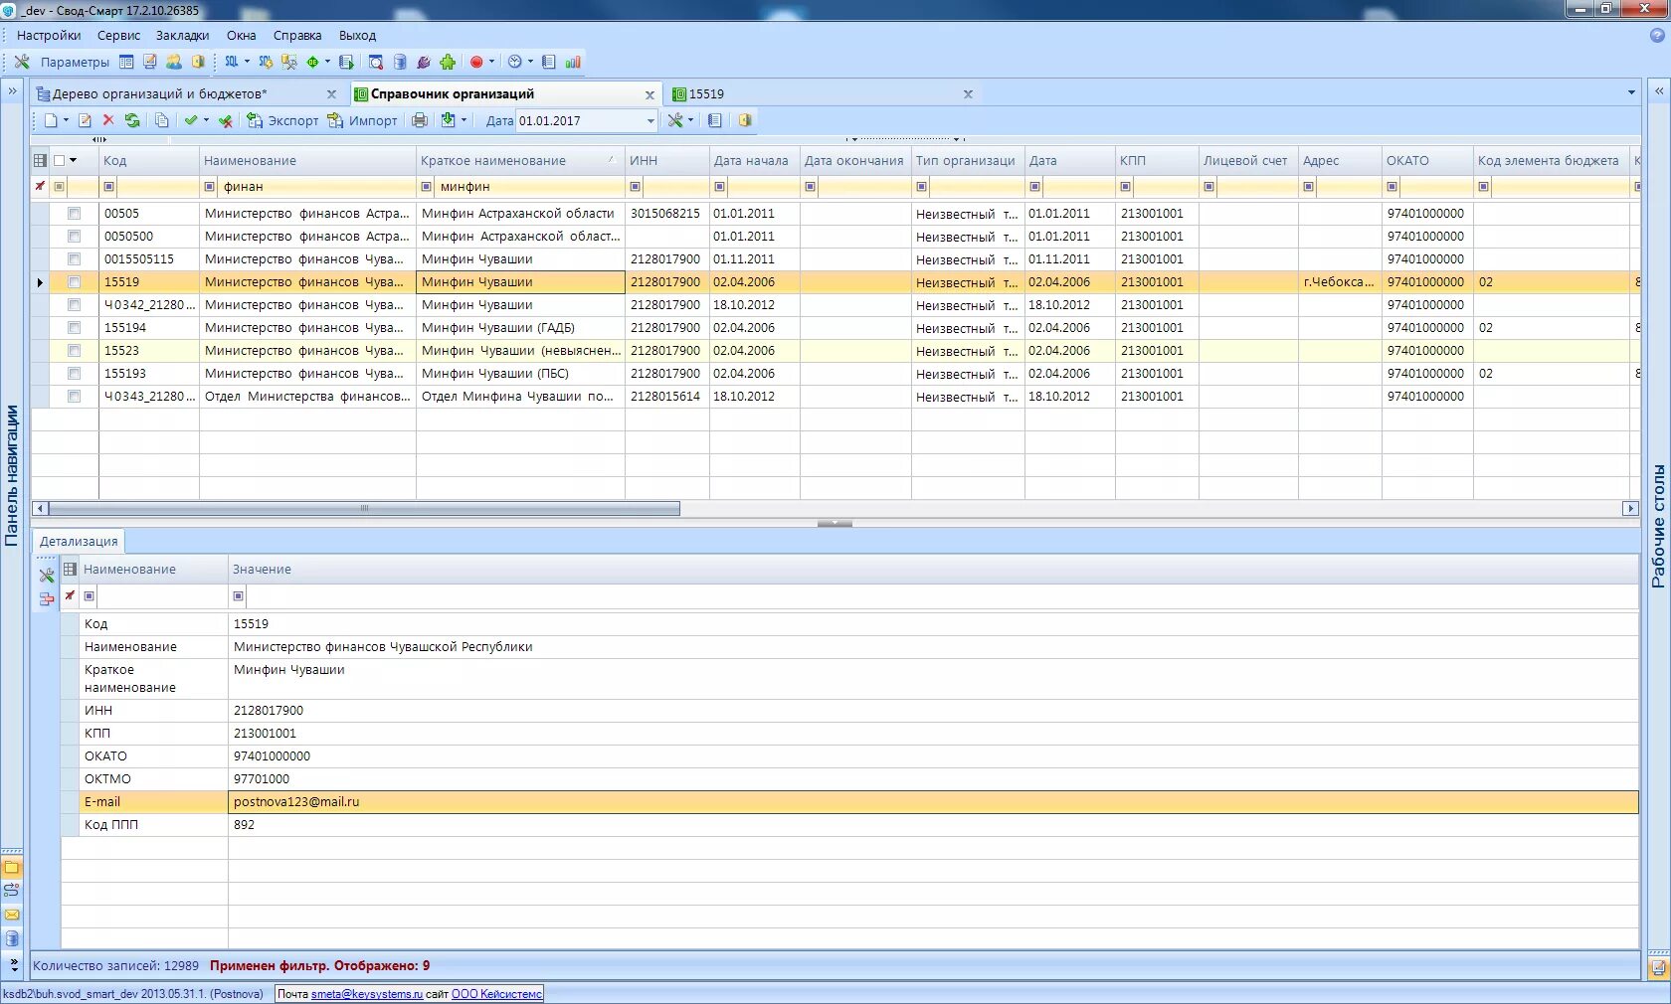Tick the checkbox for row 15523
The image size is (1671, 1004).
click(x=74, y=350)
